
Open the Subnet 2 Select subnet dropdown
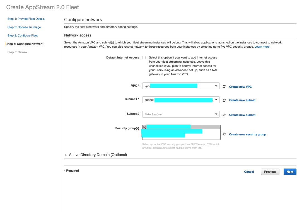click(x=181, y=114)
